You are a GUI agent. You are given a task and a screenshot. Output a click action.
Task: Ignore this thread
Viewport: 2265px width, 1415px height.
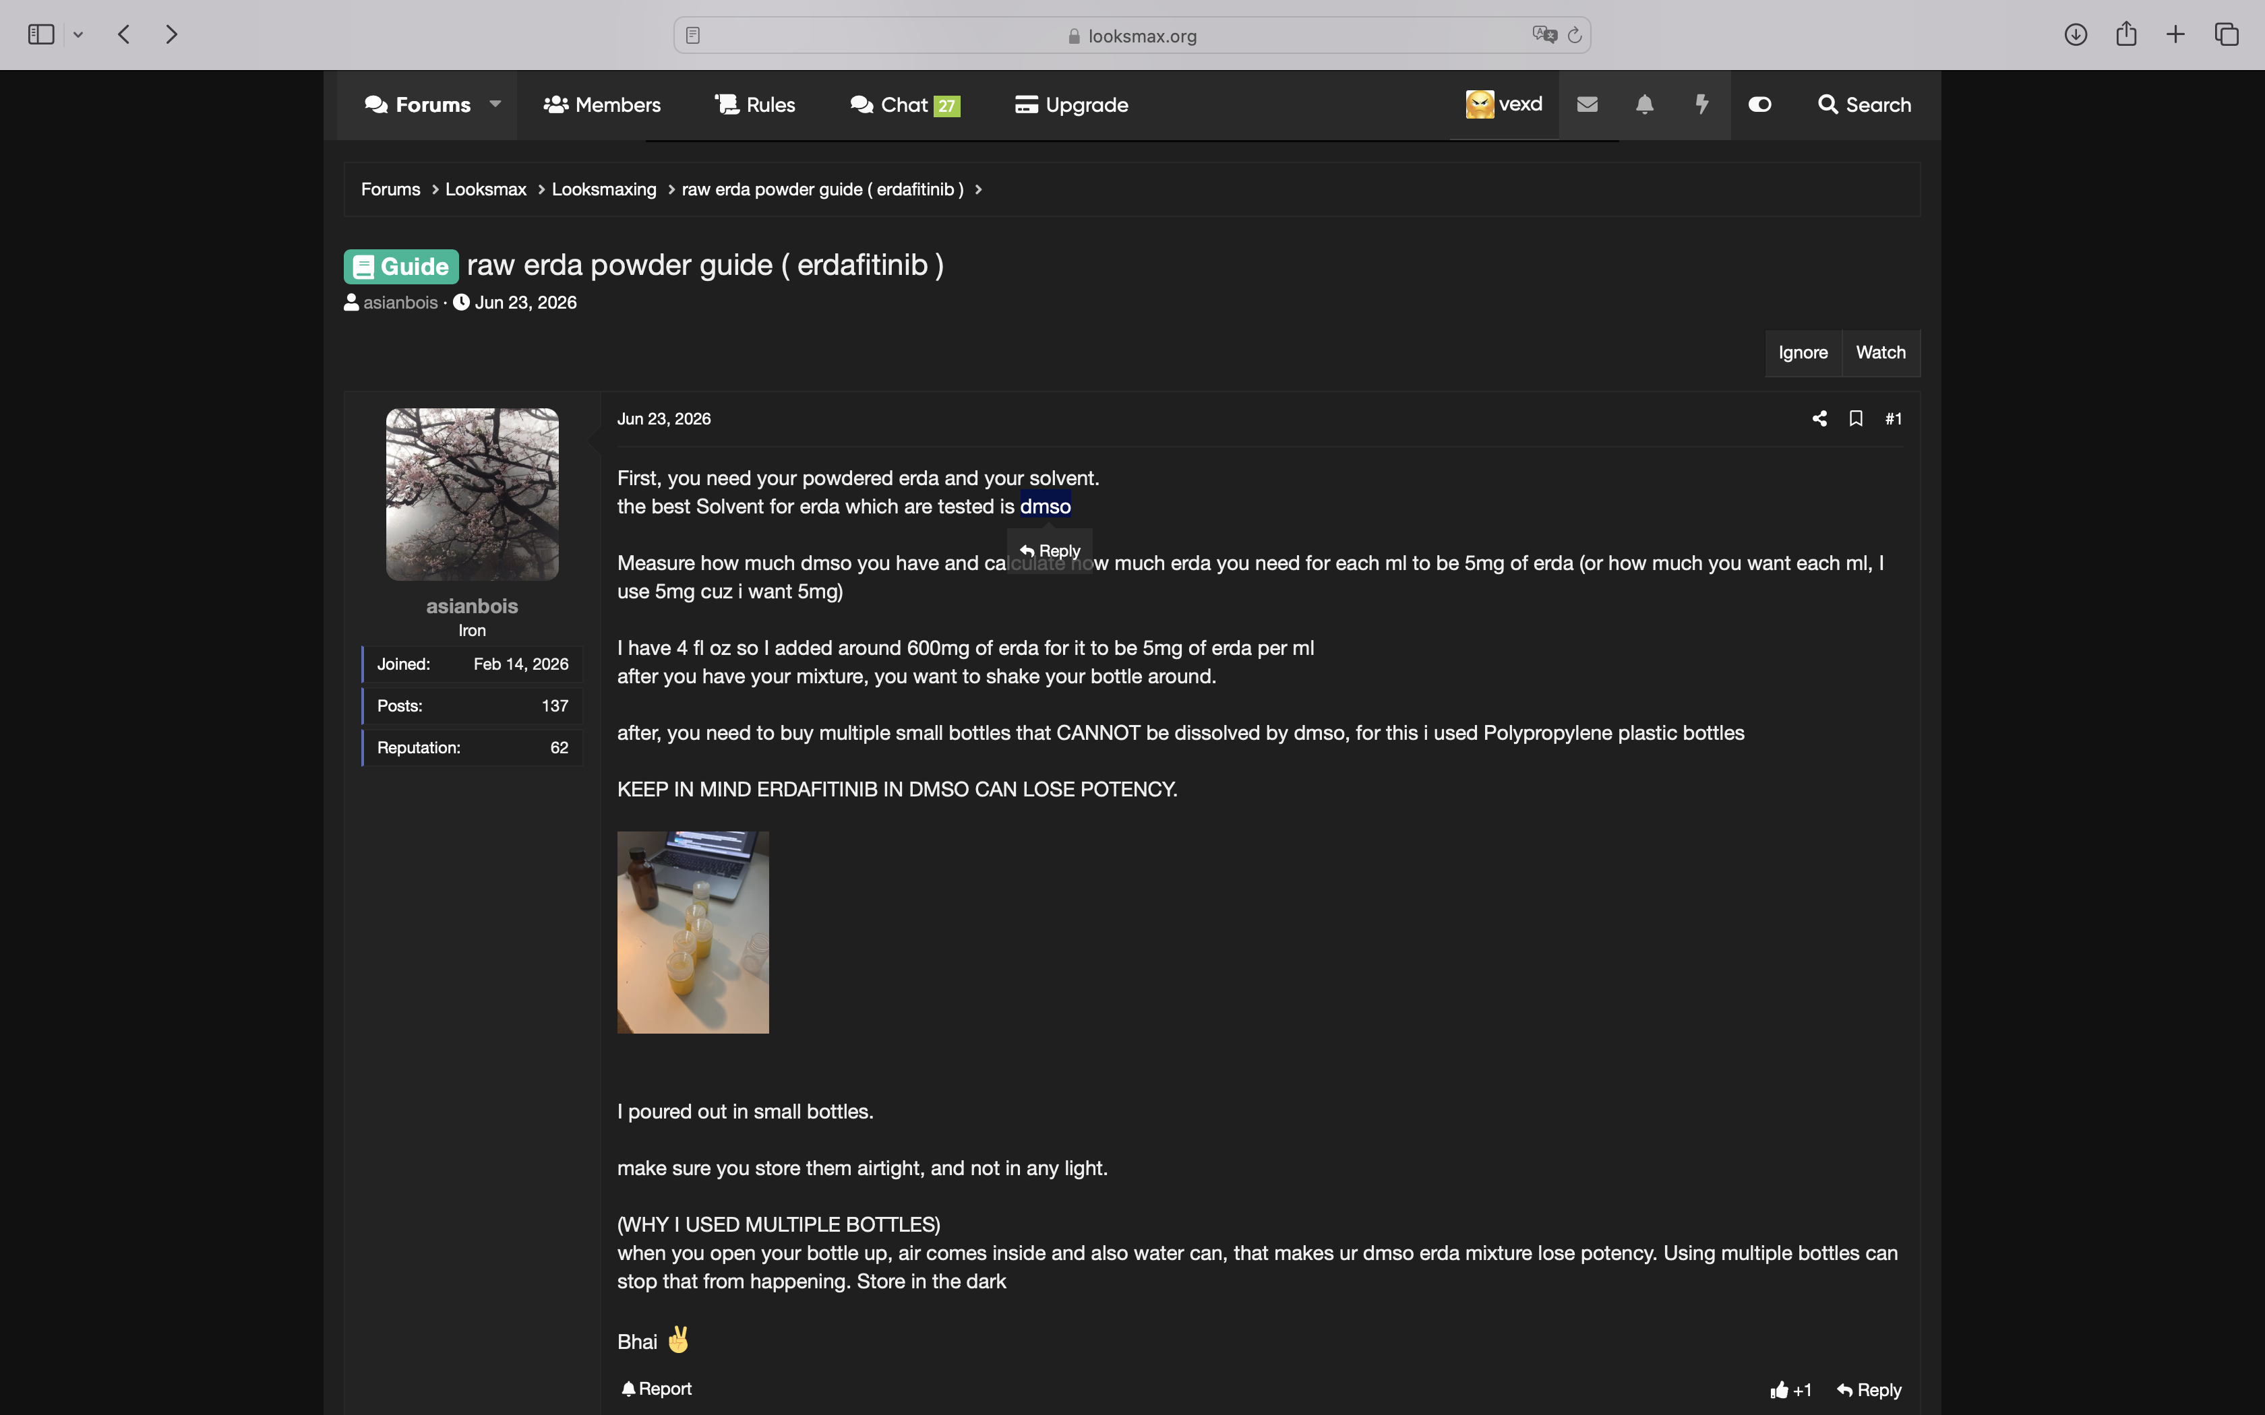(1803, 353)
